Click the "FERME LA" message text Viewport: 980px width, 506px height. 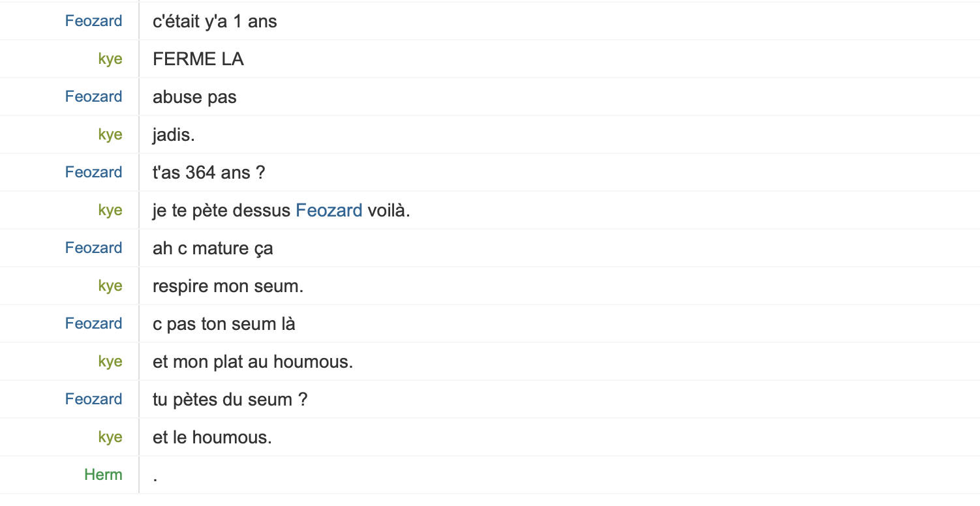[198, 59]
